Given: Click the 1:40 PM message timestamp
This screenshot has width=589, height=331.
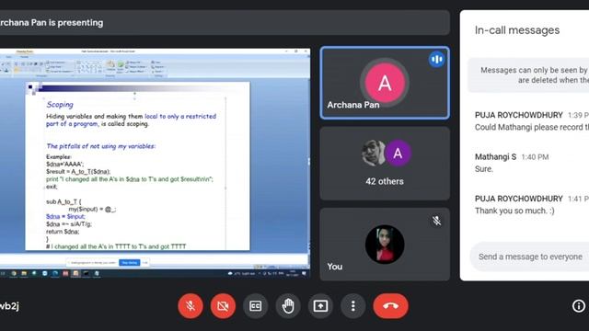Looking at the screenshot, I should (535, 157).
